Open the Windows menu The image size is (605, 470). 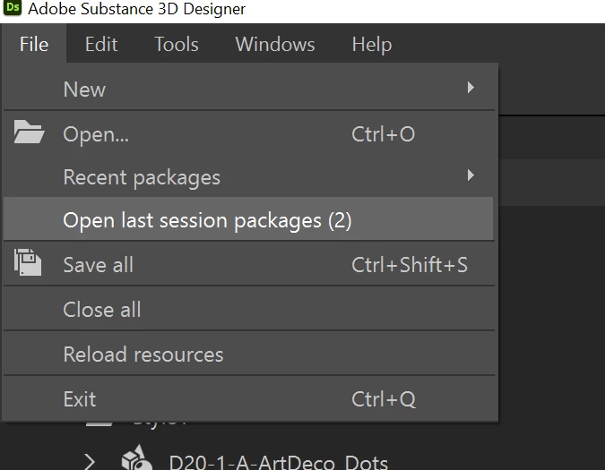point(275,44)
